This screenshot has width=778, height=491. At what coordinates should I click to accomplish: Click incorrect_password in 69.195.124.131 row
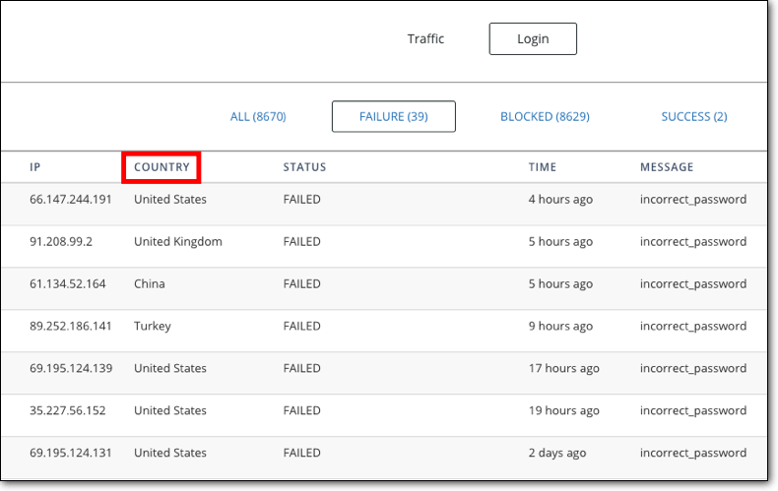pos(693,453)
